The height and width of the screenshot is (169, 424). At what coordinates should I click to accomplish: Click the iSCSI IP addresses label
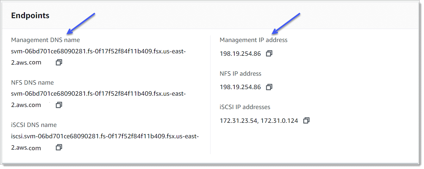245,107
